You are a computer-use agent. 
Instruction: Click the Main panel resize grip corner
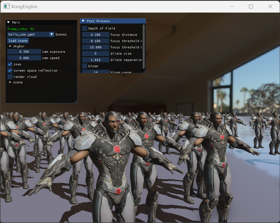[76, 101]
